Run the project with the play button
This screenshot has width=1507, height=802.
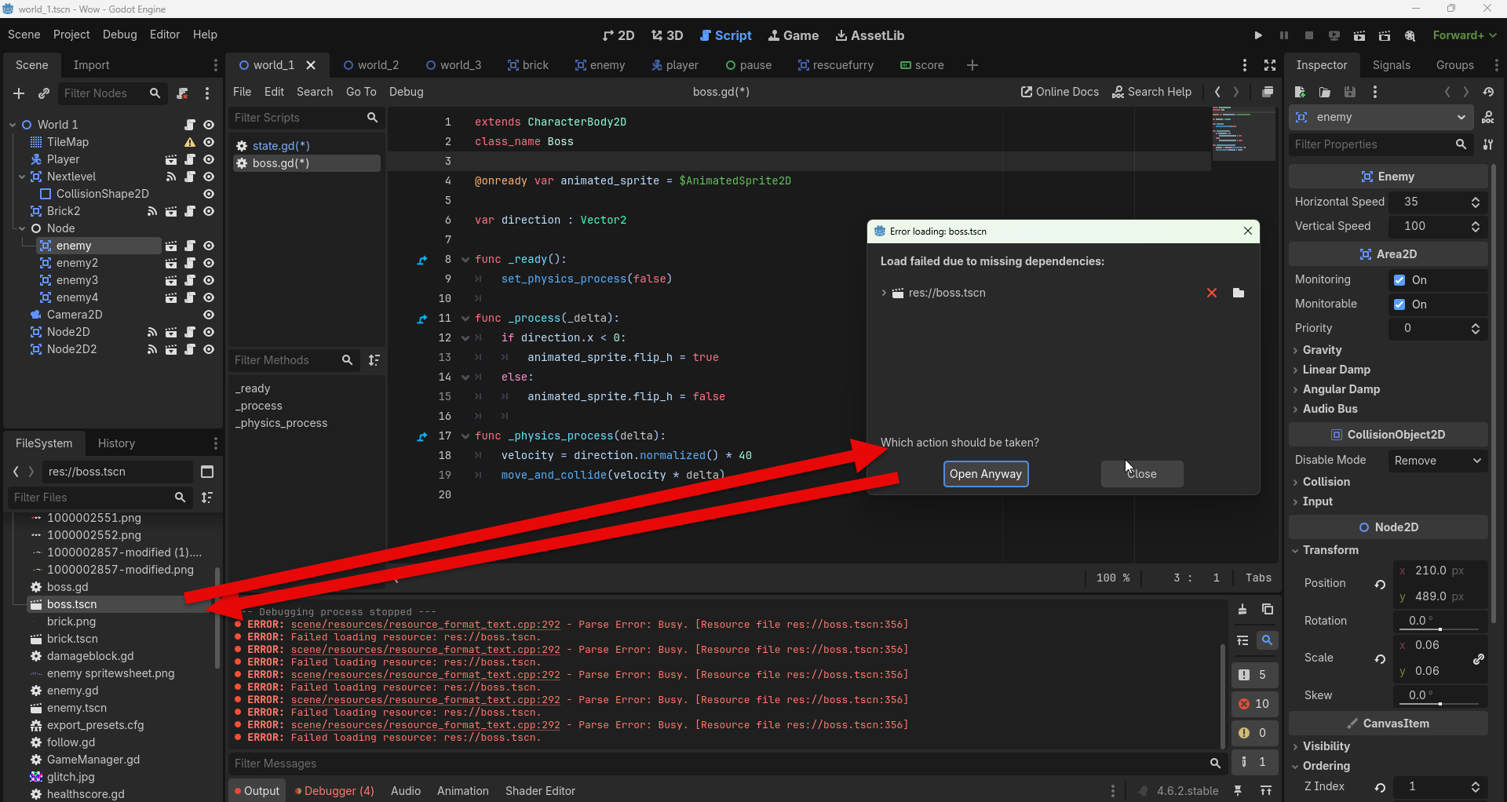[1258, 35]
